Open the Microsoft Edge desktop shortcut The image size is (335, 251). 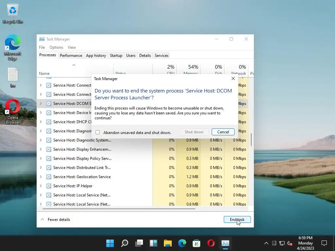point(13,47)
